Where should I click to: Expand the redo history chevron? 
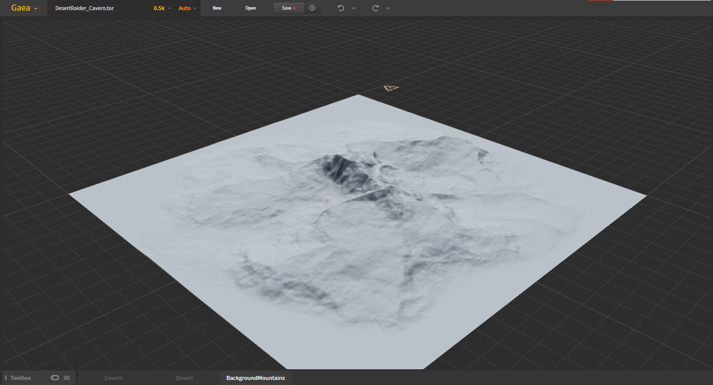click(388, 8)
